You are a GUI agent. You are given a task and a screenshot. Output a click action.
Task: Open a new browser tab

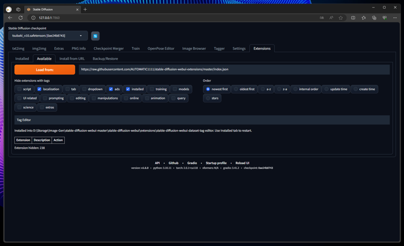[85, 10]
